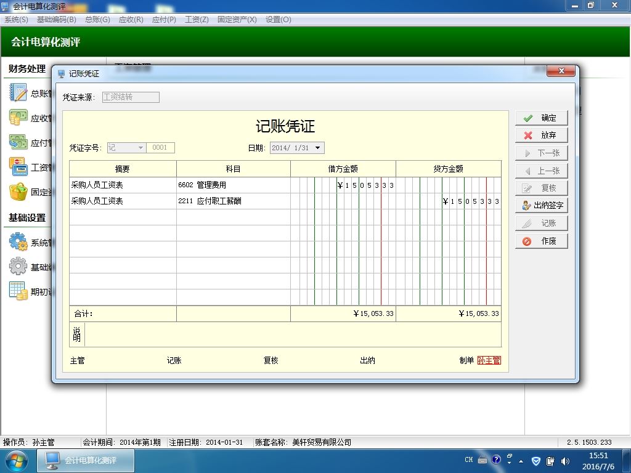This screenshot has width=631, height=473.
Task: Click the 下一张 button
Action: [541, 153]
